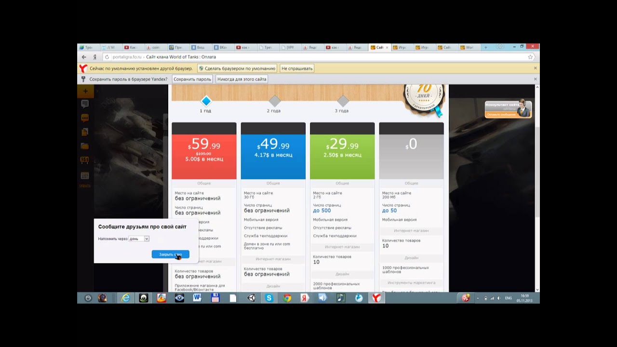Switch to the first Тро tab
Image resolution: width=617 pixels, height=347 pixels.
pyautogui.click(x=88, y=48)
